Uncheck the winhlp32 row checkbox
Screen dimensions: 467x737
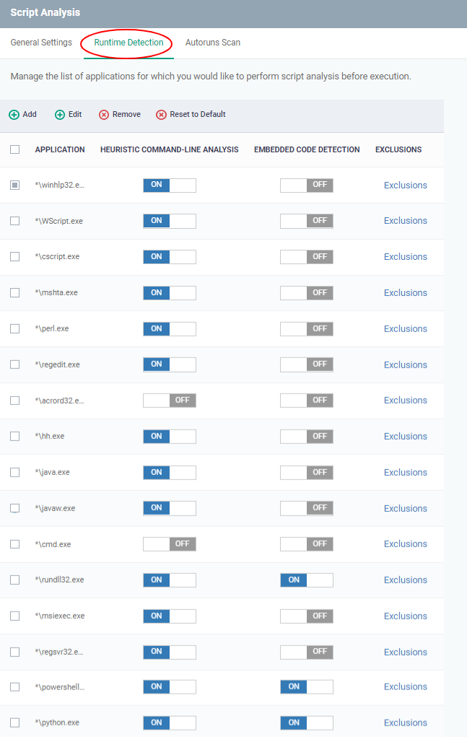click(15, 186)
